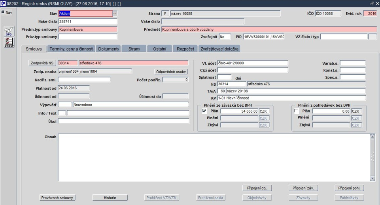Click the PID field
The height and width of the screenshot is (205, 380).
click(264, 37)
